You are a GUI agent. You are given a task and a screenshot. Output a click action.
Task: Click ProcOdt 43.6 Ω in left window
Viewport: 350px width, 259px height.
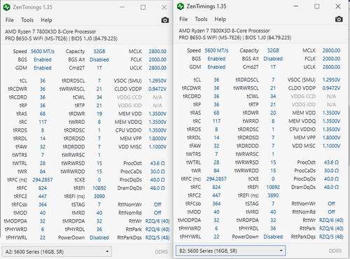coord(157,163)
